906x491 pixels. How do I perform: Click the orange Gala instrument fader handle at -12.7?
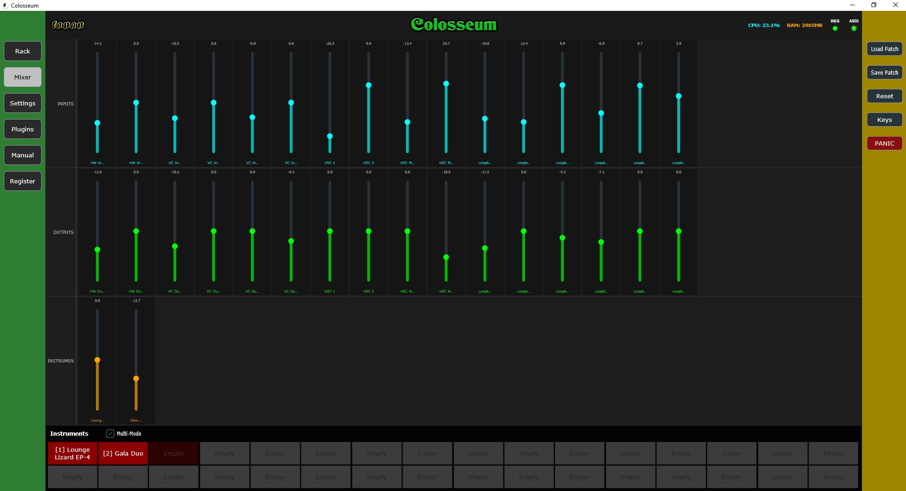(136, 379)
